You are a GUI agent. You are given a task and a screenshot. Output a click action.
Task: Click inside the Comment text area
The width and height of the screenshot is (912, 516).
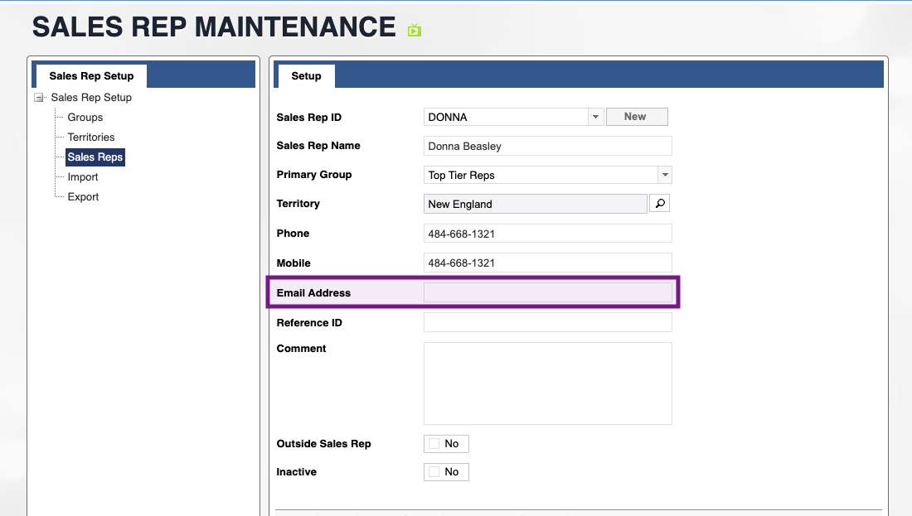coord(547,383)
